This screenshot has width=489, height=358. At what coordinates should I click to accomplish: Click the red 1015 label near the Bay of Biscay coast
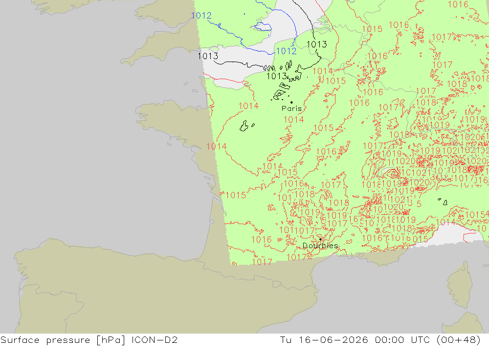pos(236,195)
